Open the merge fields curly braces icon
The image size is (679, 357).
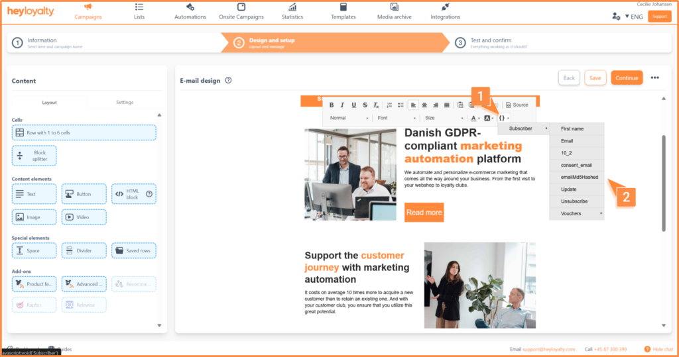pos(503,118)
